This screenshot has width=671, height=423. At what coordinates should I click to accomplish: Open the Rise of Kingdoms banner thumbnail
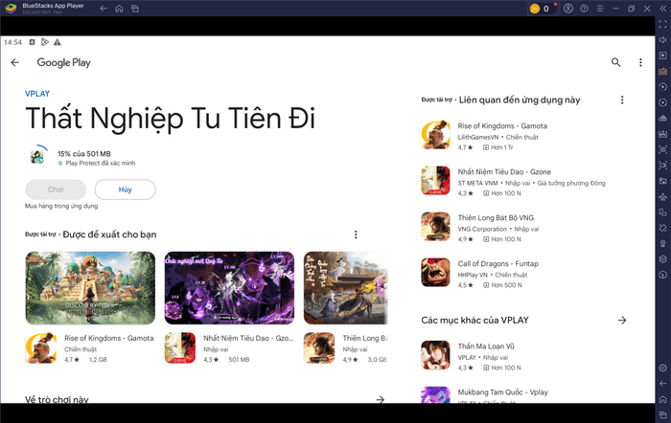point(90,288)
